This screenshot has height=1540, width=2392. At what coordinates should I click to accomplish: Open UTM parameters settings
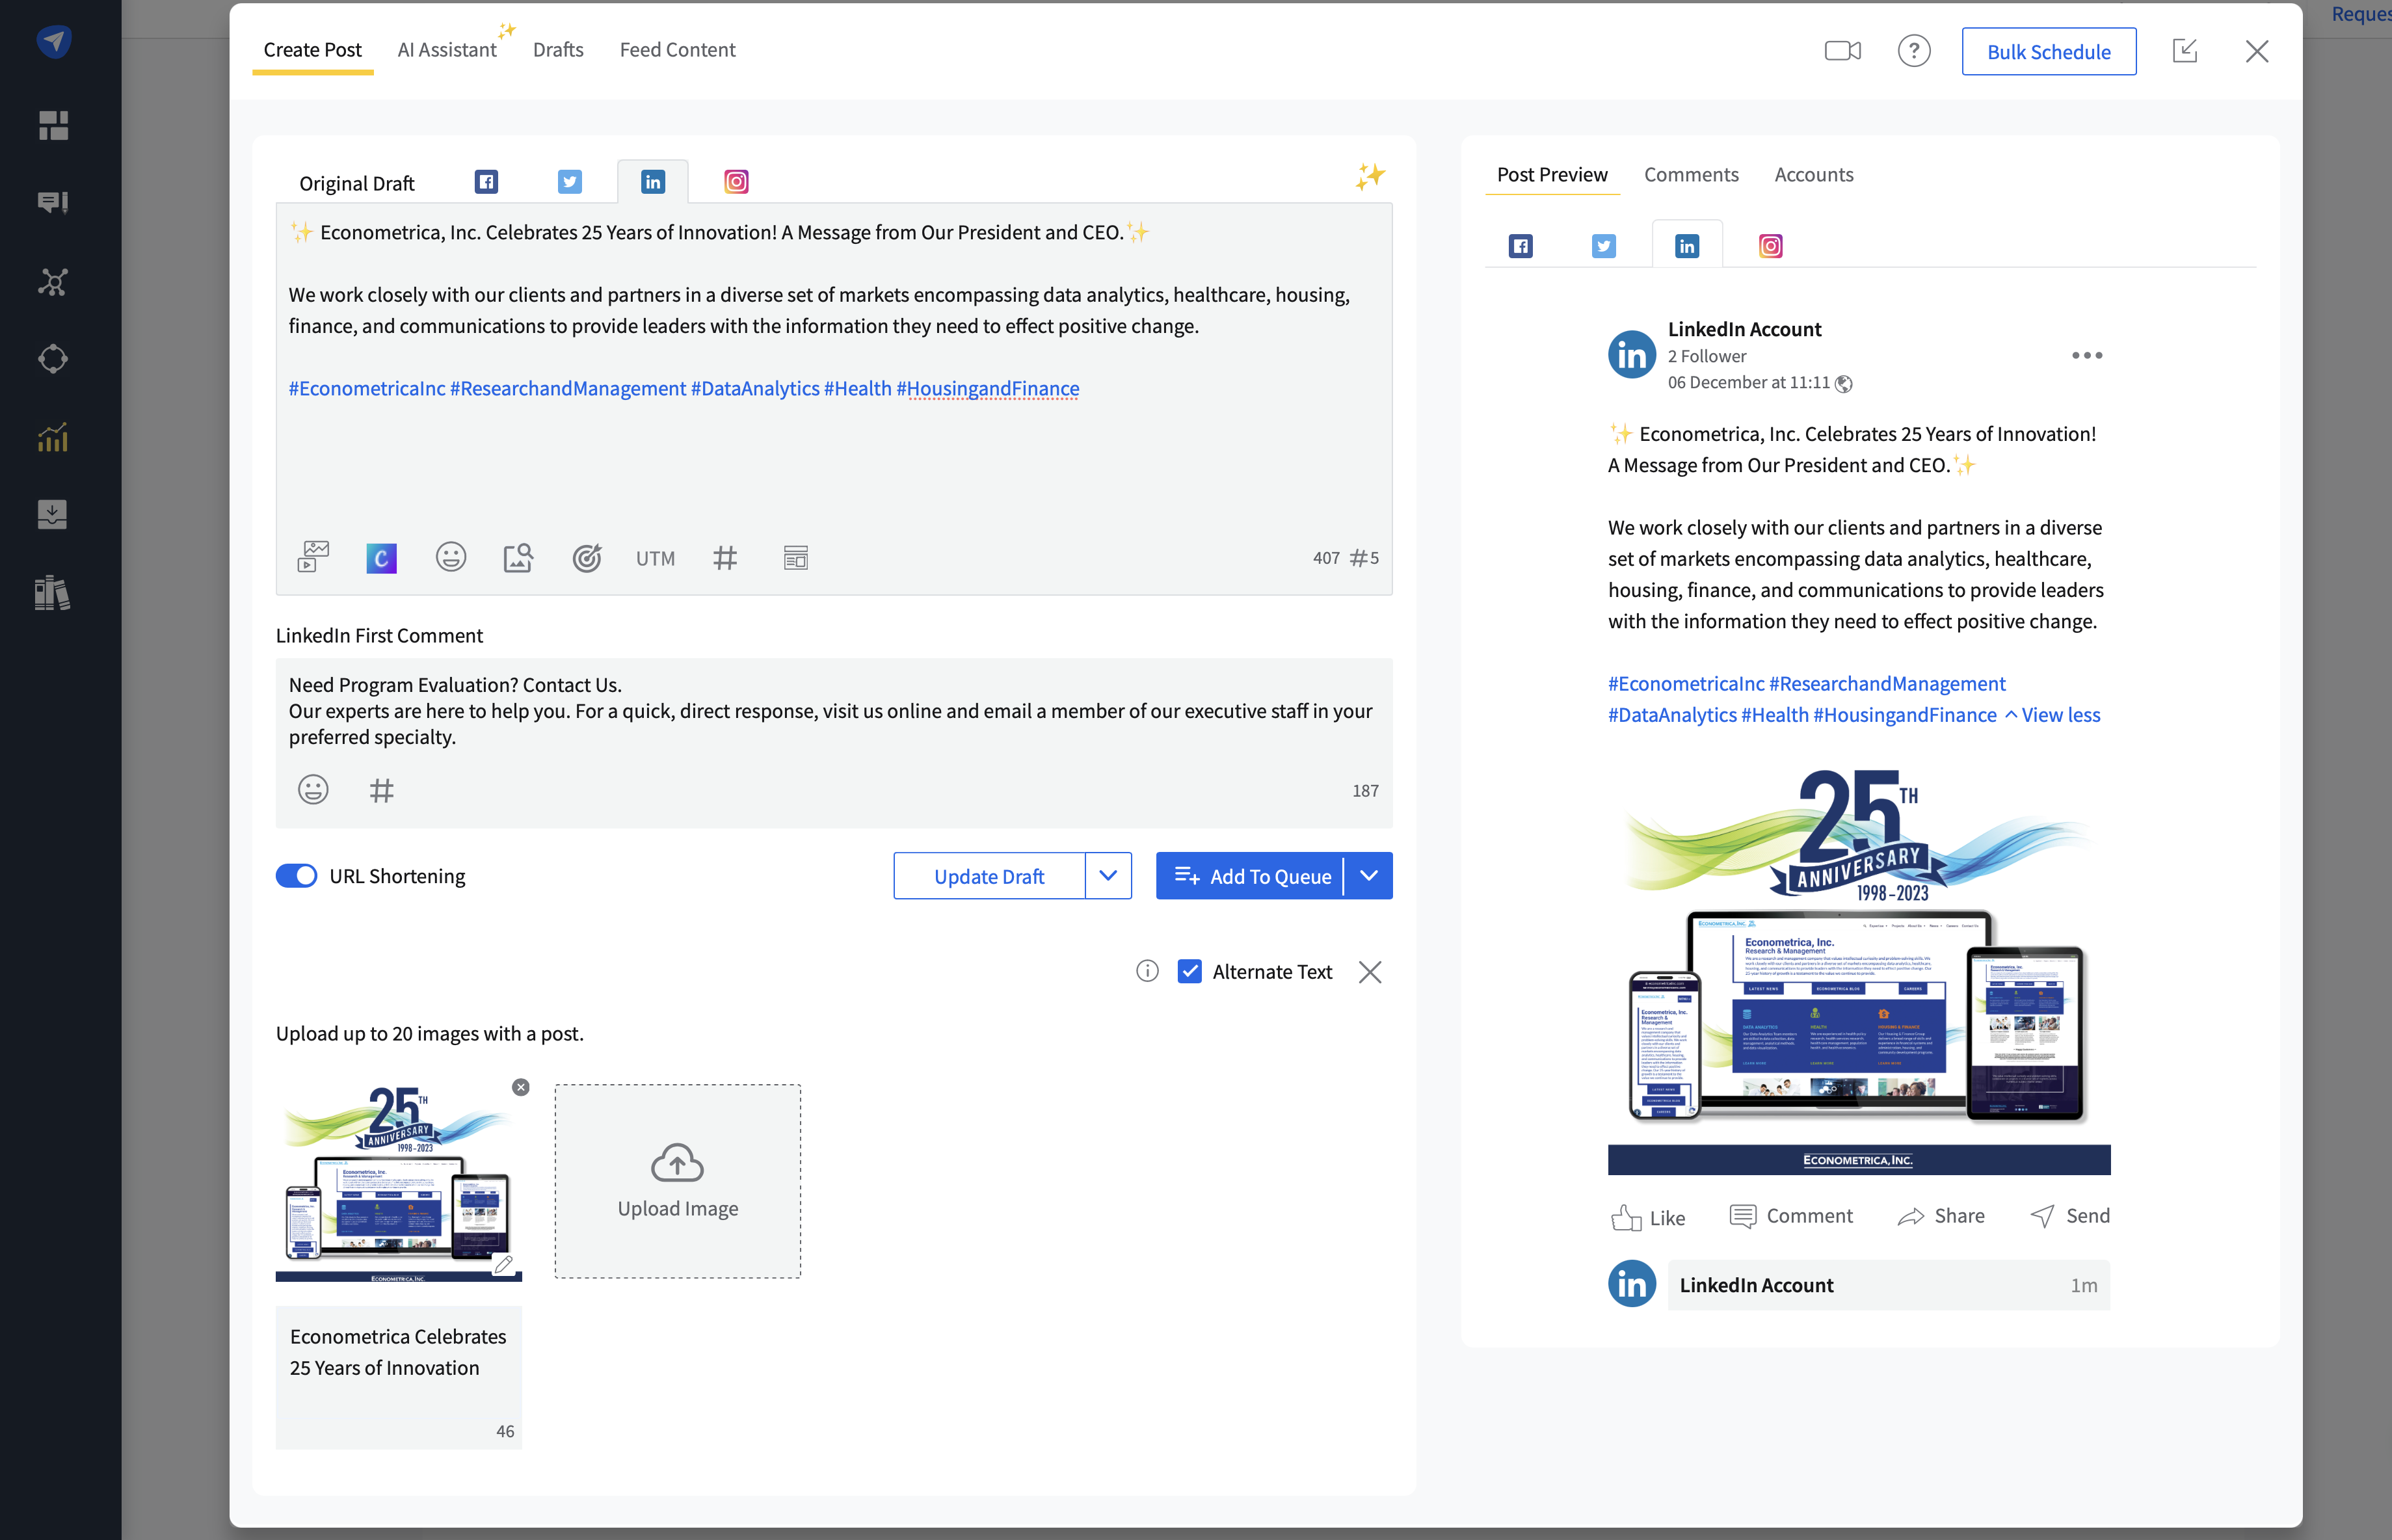(x=655, y=558)
